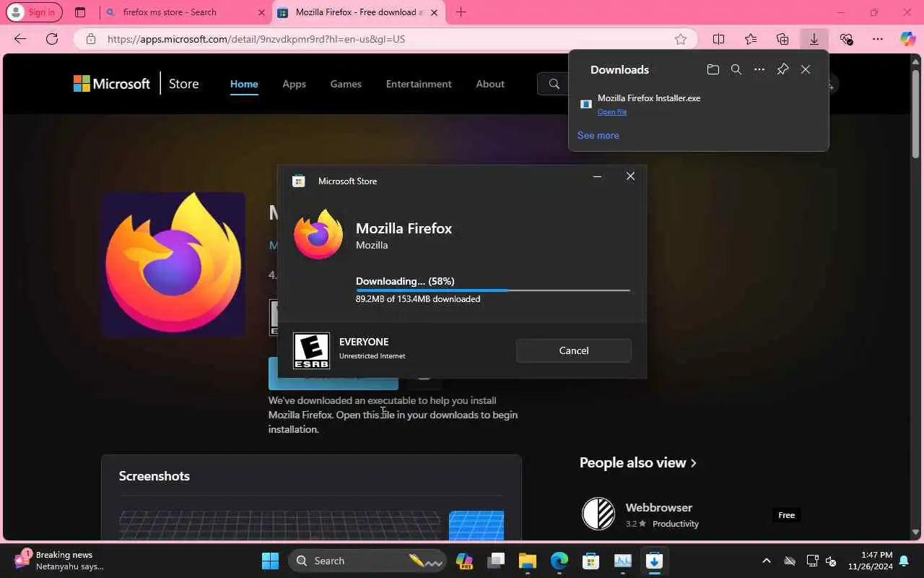Click the Sign in profile button
The height and width of the screenshot is (578, 924).
34,12
